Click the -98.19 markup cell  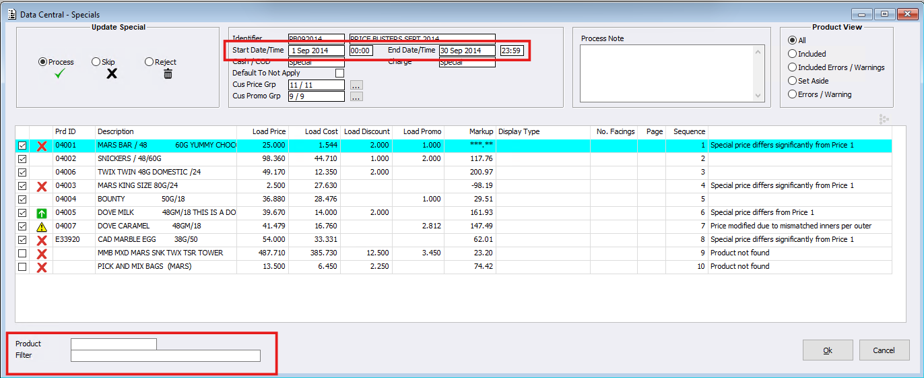[x=470, y=186]
